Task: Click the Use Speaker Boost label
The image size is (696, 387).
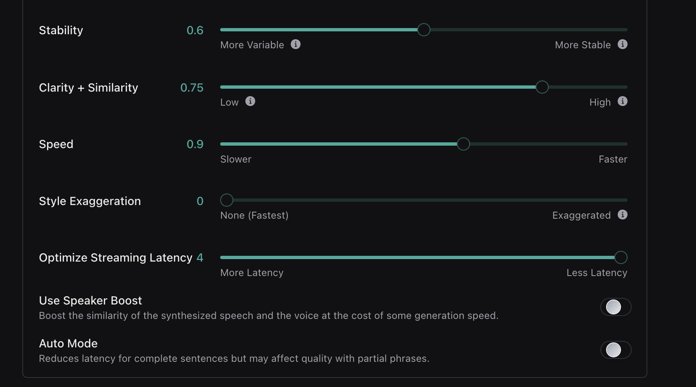Action: 90,301
